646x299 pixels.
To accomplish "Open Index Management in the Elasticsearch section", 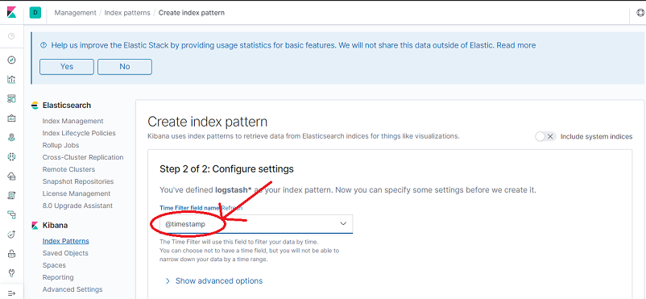I will pyautogui.click(x=73, y=121).
